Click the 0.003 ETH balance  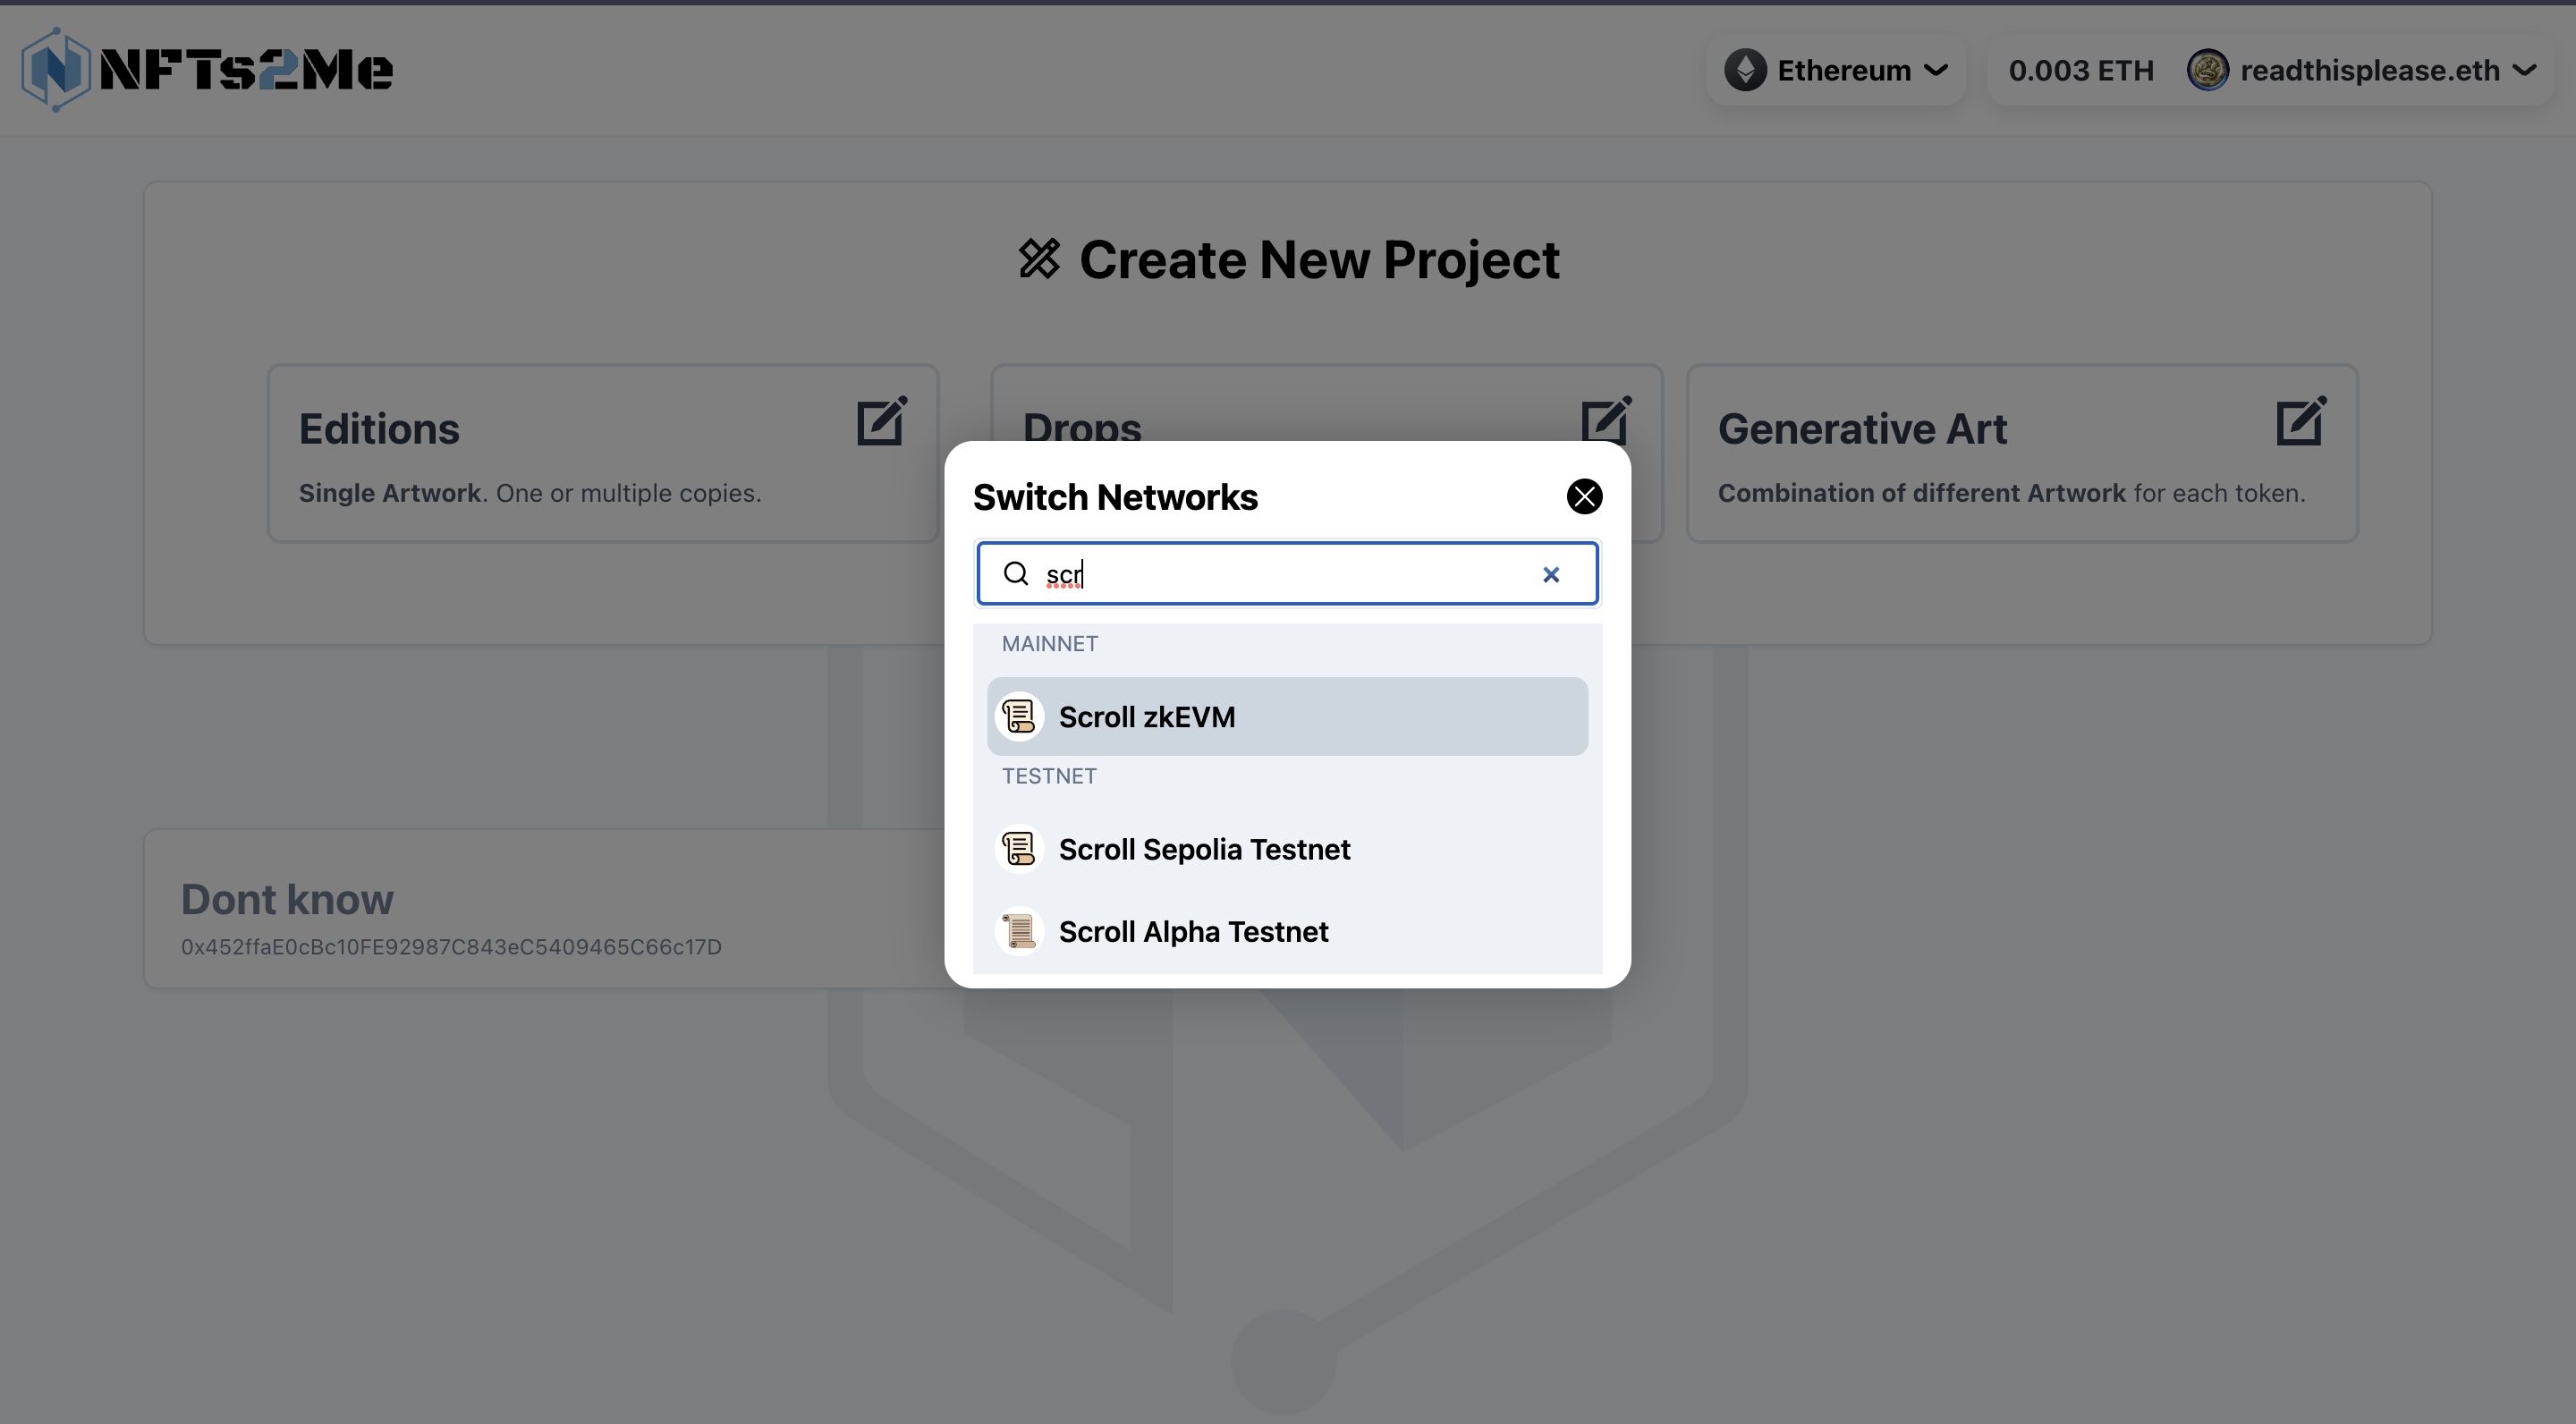[x=2081, y=70]
